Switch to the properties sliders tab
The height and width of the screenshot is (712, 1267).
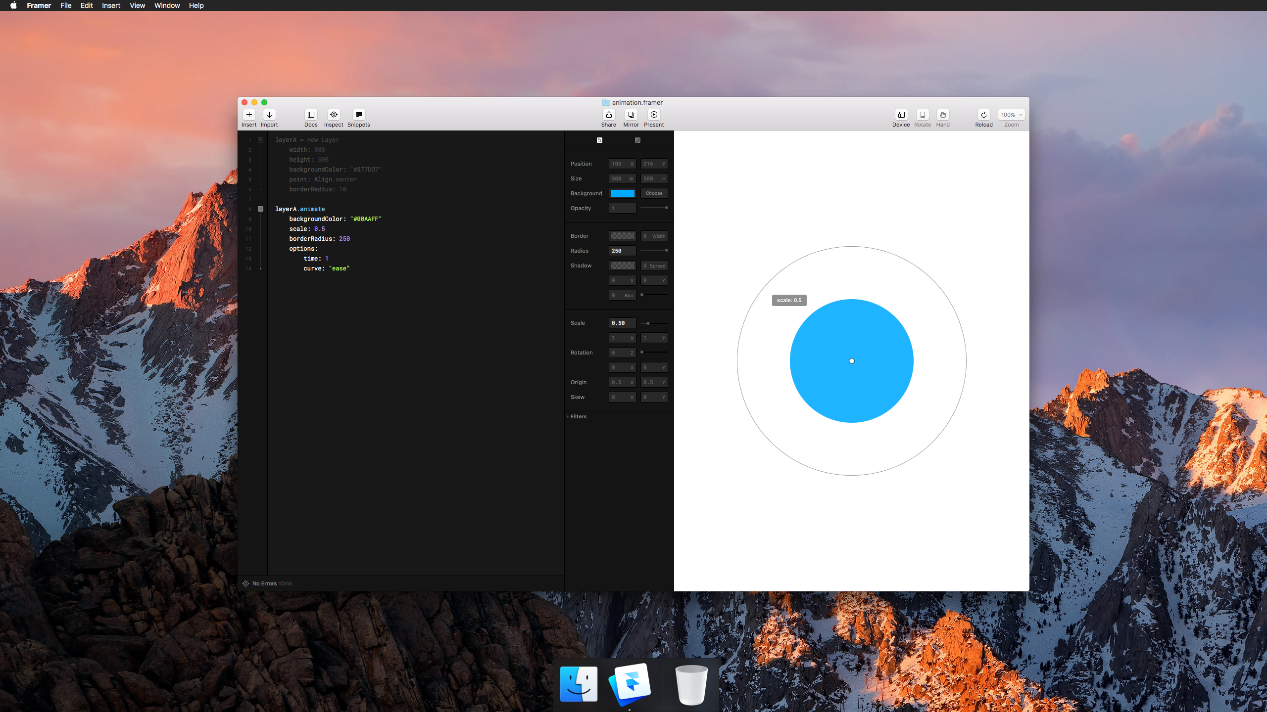[x=599, y=140]
